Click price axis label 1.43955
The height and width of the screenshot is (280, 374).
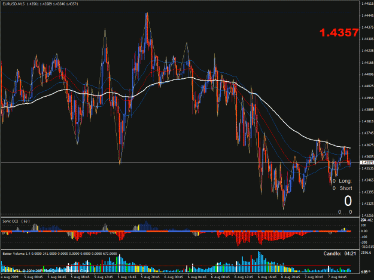click(x=367, y=98)
